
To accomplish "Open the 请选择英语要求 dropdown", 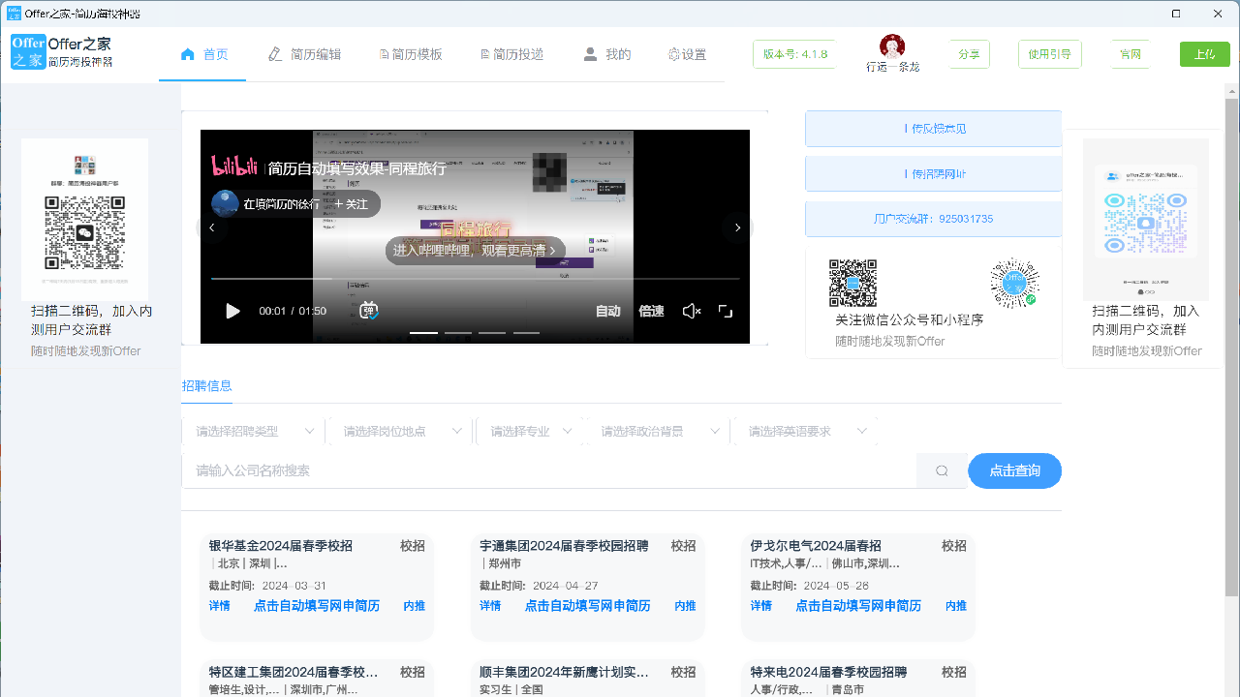I will (x=806, y=430).
